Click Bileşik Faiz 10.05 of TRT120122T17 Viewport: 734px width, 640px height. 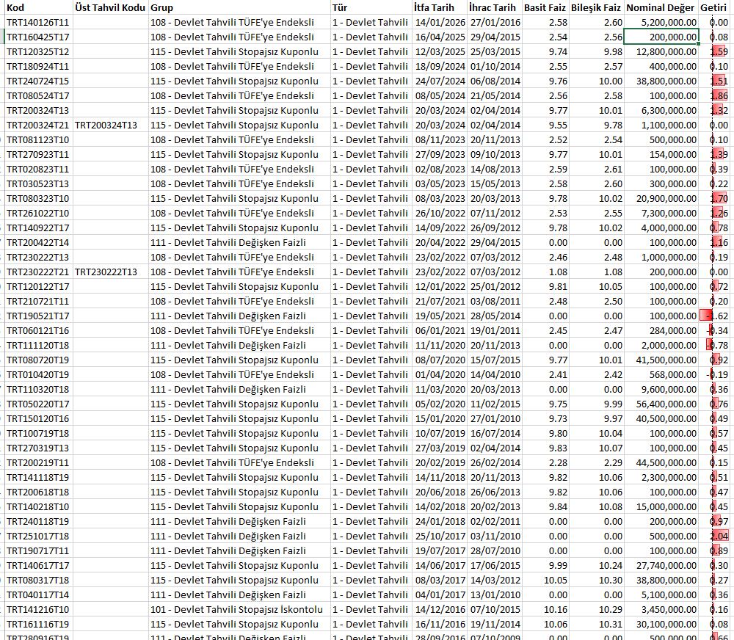pos(596,286)
